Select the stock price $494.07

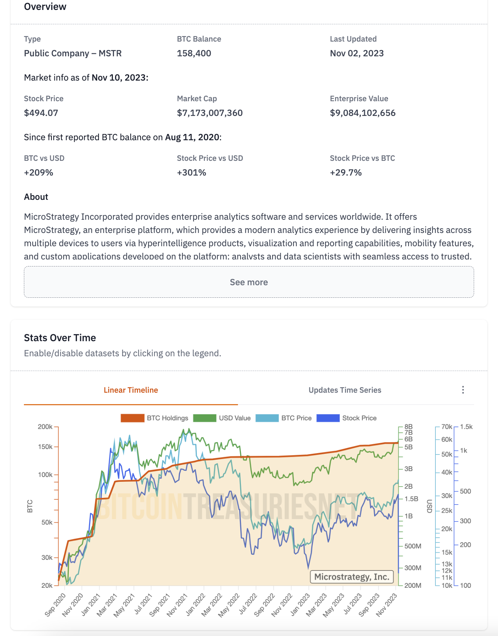coord(41,113)
